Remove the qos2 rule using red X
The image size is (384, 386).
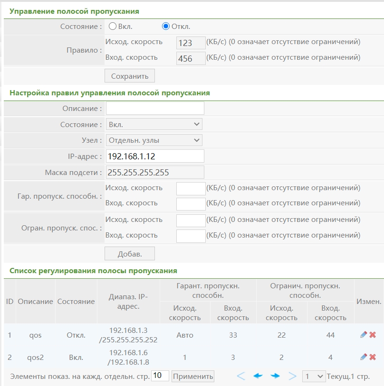[373, 357]
